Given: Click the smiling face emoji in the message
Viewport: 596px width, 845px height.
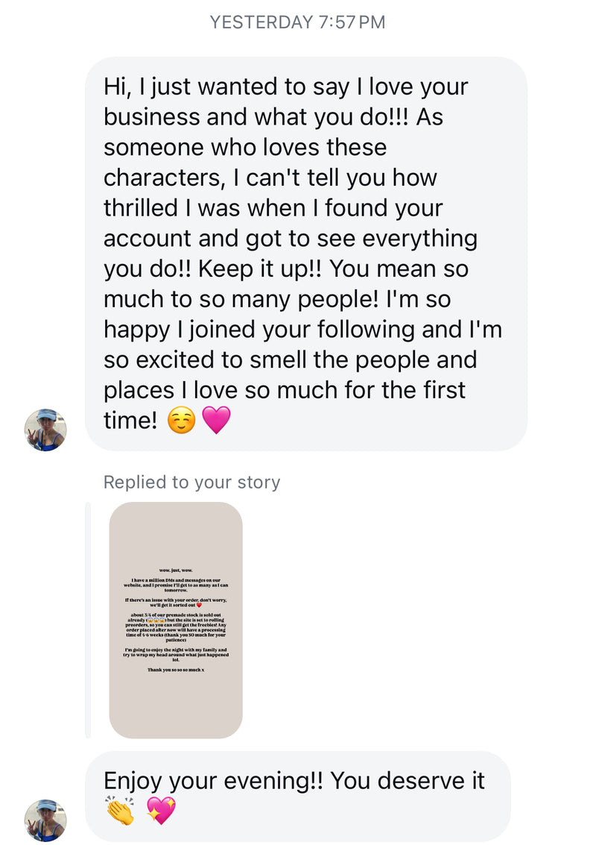Looking at the screenshot, I should [x=181, y=421].
